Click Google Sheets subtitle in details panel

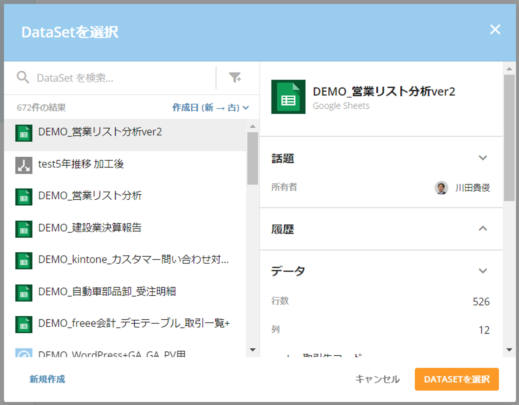pos(341,106)
